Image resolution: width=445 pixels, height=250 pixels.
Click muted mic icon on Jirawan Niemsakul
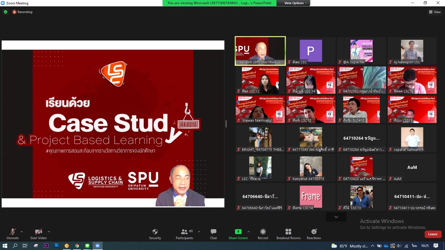click(x=239, y=120)
